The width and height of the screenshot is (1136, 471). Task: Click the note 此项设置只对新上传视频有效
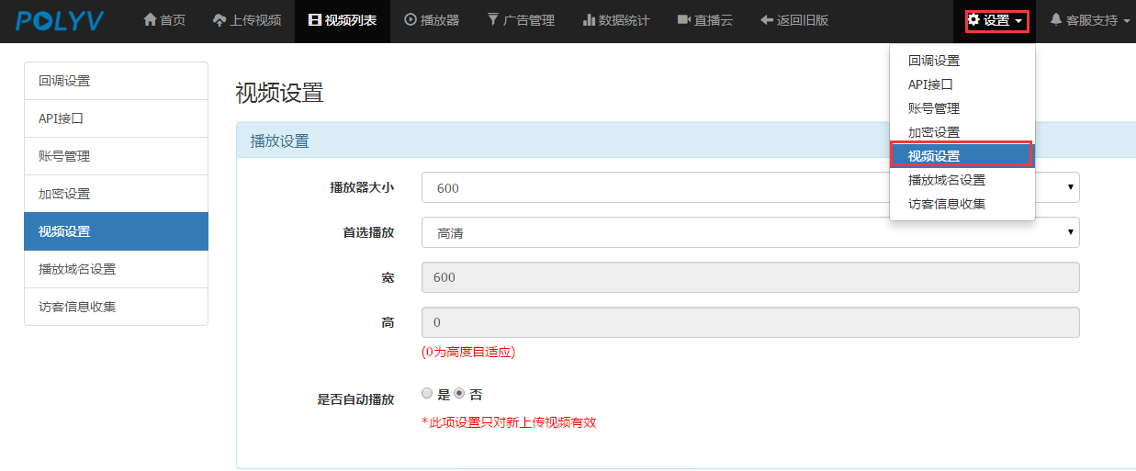509,422
